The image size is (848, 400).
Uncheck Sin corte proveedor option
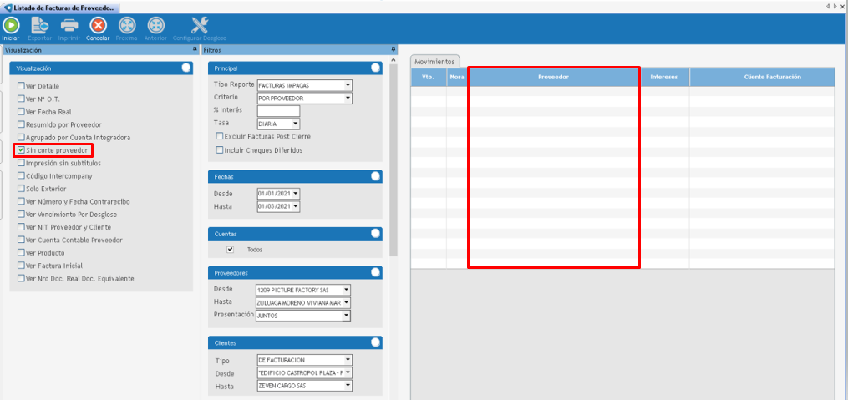pos(22,150)
